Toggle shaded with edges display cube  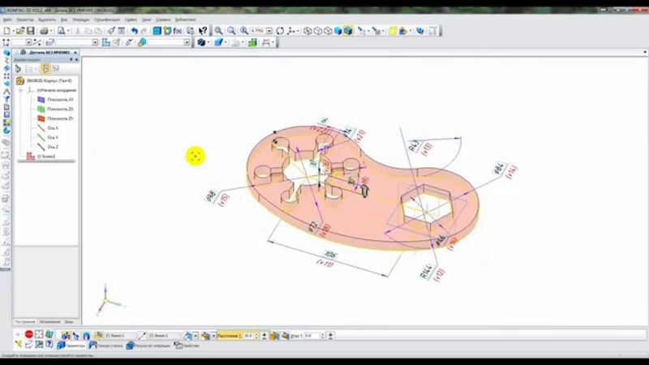coord(348,31)
